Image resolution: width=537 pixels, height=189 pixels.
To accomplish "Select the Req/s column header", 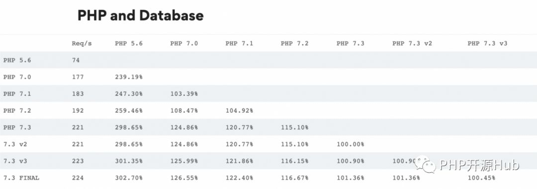I will (82, 43).
